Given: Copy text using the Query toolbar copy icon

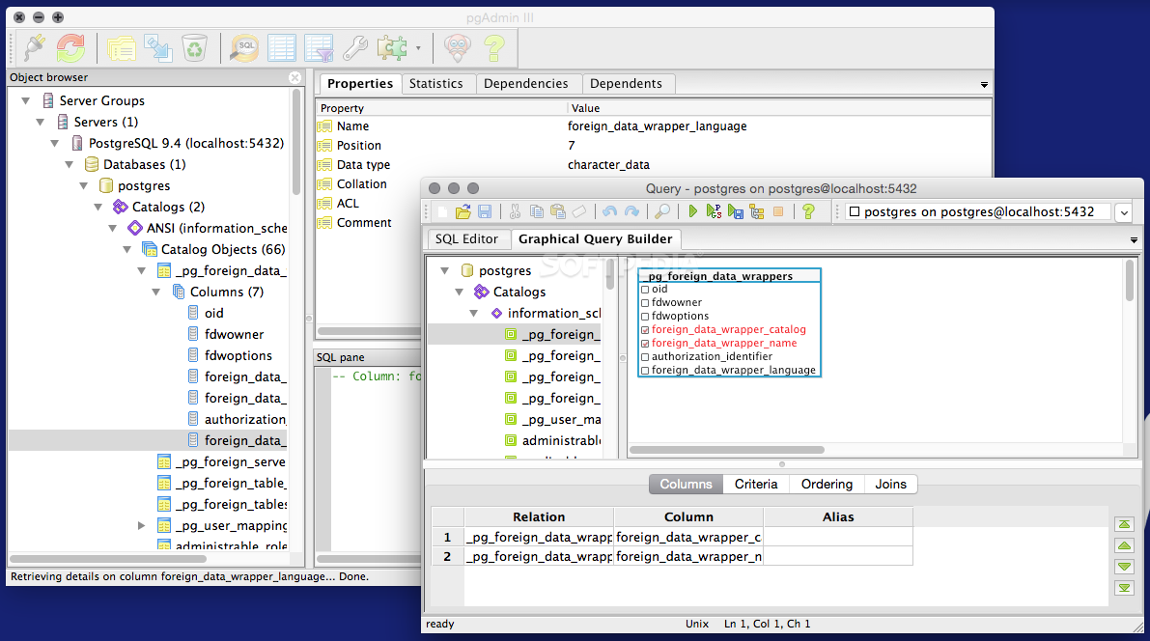Looking at the screenshot, I should coord(537,212).
